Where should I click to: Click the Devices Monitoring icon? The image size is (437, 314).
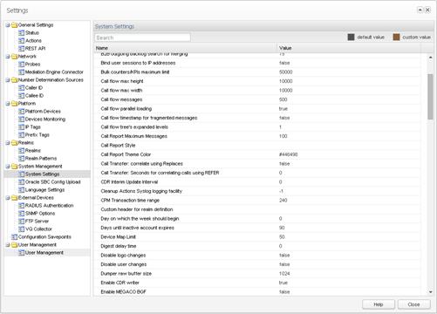tap(21, 119)
